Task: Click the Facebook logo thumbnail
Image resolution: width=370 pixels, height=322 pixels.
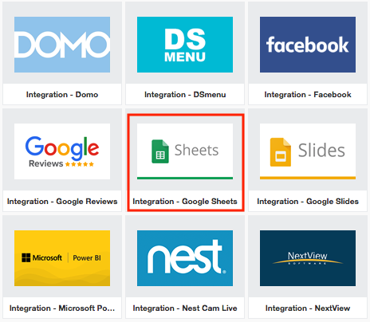Action: tap(308, 45)
